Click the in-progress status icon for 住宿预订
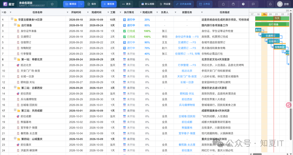Image resolution: width=293 pixels, height=155 pixels. coord(125,42)
